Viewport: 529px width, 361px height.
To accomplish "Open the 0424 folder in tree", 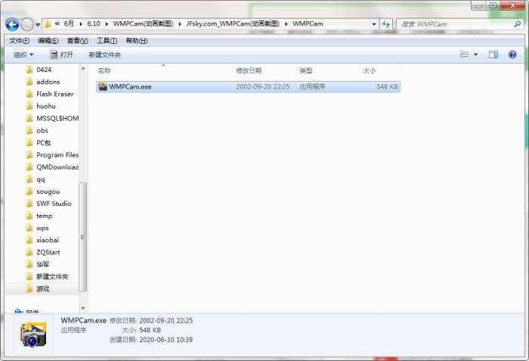I will [x=44, y=70].
